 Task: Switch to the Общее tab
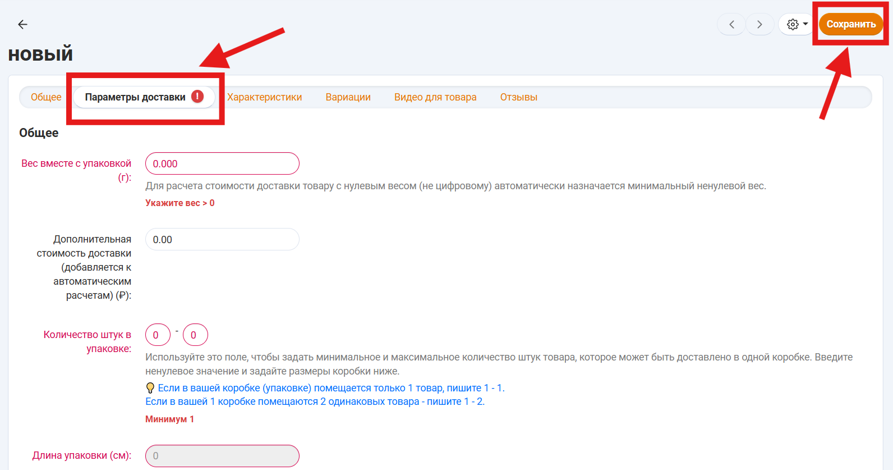[46, 97]
